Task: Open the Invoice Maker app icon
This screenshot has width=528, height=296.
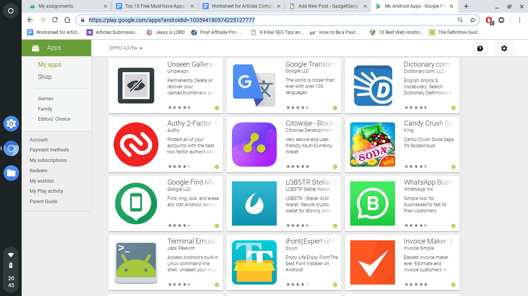Action: point(373,262)
